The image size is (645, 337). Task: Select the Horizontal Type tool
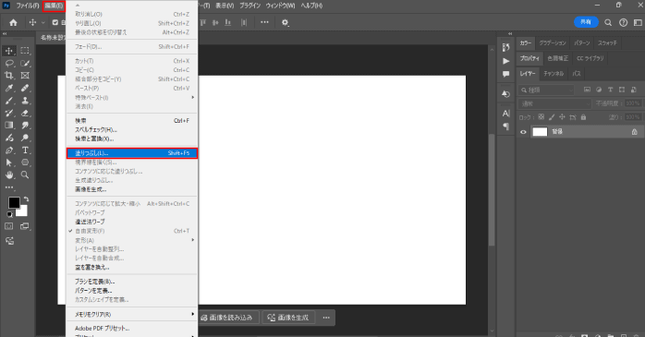click(25, 150)
